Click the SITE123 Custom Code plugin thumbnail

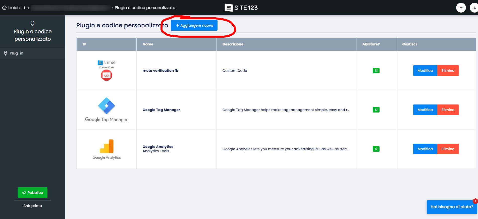tap(107, 71)
